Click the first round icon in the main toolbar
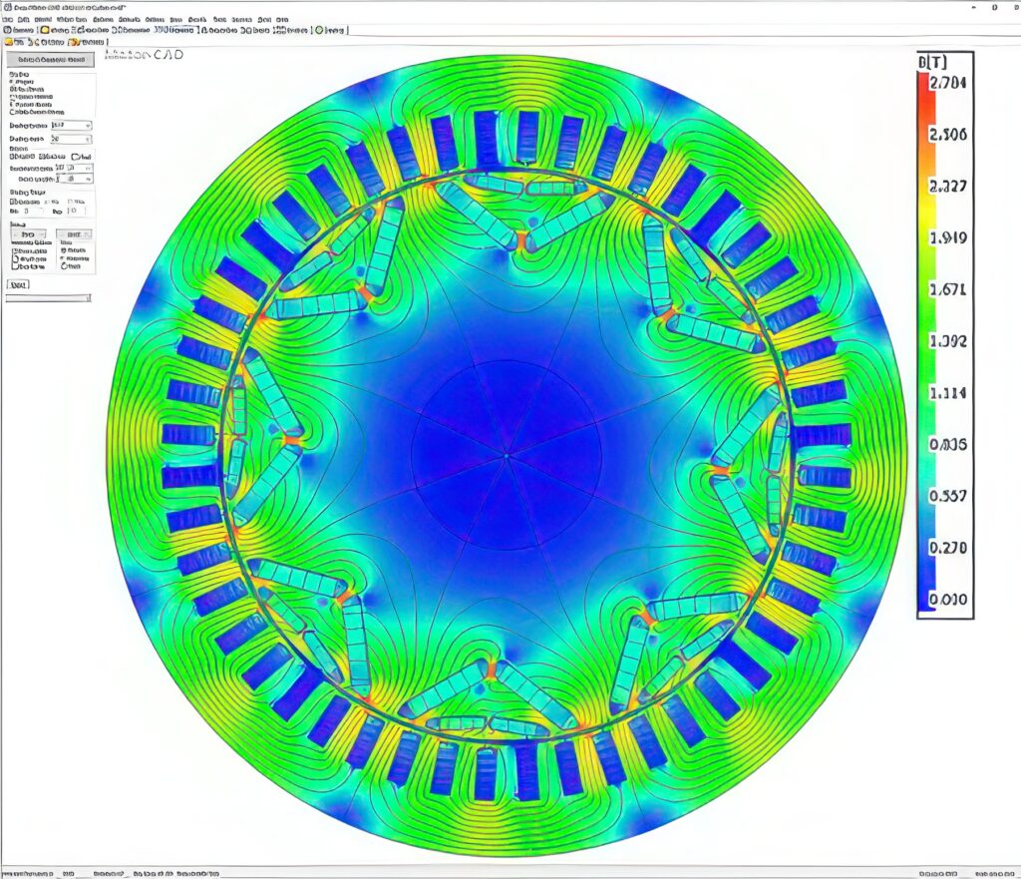Image resolution: width=1021 pixels, height=879 pixels. click(8, 30)
